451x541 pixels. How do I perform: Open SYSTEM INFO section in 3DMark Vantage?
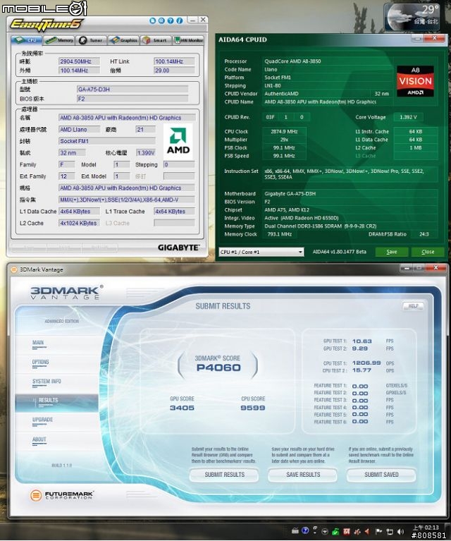tap(47, 382)
